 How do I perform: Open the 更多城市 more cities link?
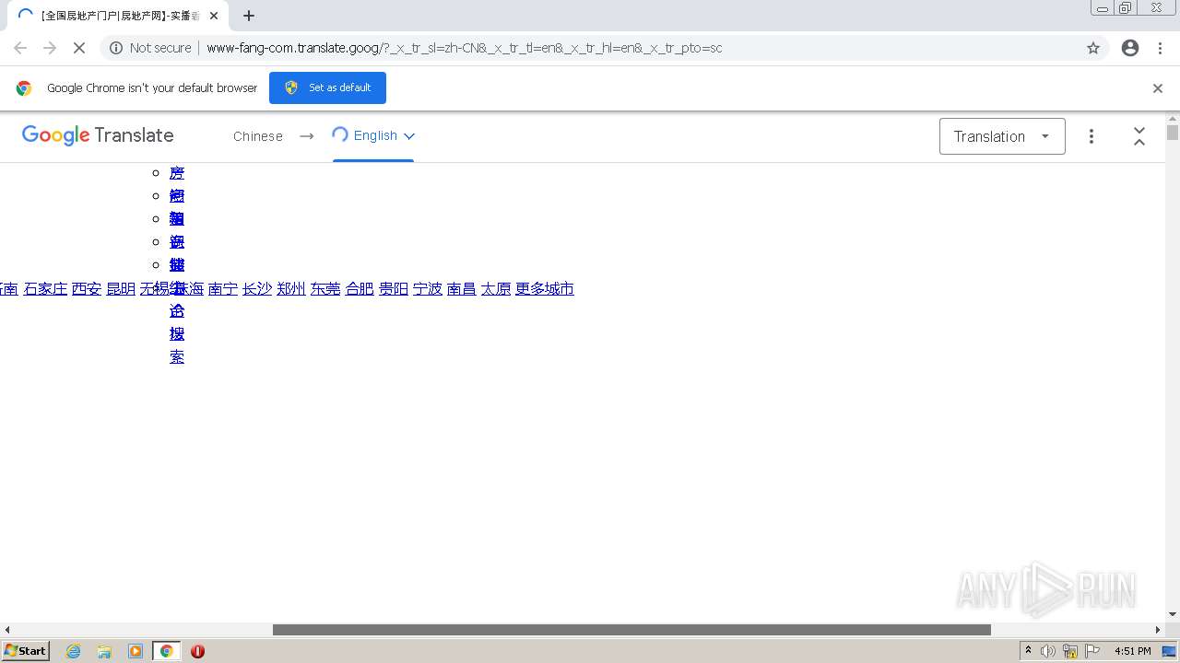[545, 289]
